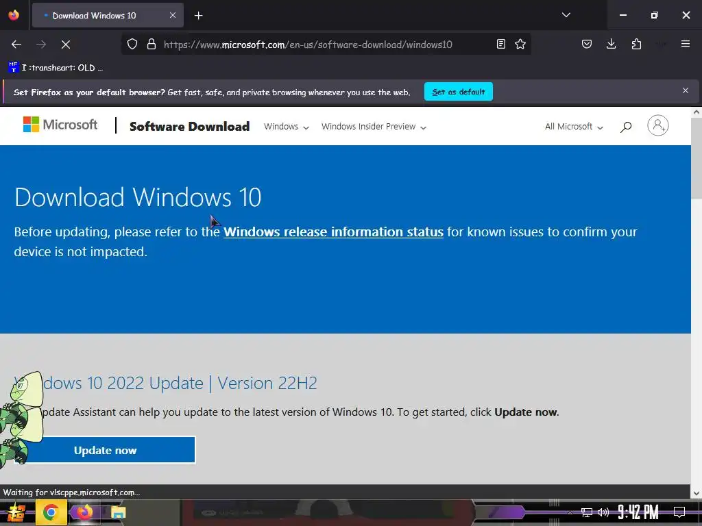Save page to Pocket icon

tap(587, 44)
